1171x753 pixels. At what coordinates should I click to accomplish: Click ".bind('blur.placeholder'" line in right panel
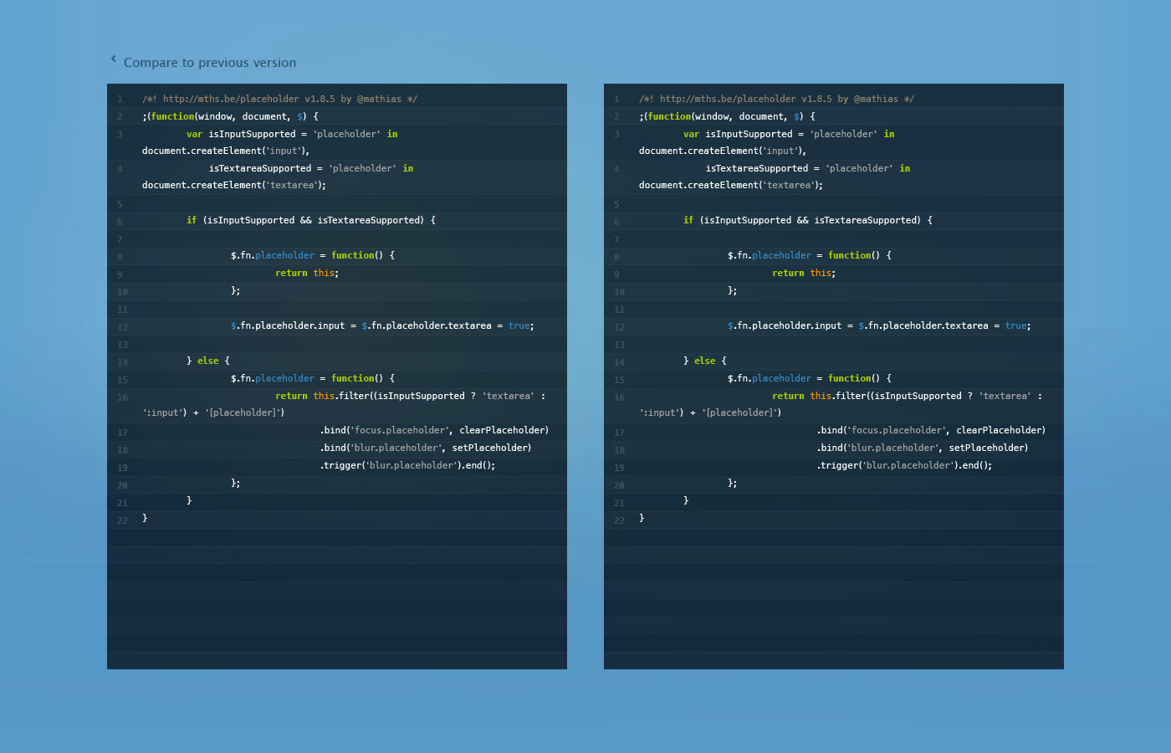[x=923, y=448]
